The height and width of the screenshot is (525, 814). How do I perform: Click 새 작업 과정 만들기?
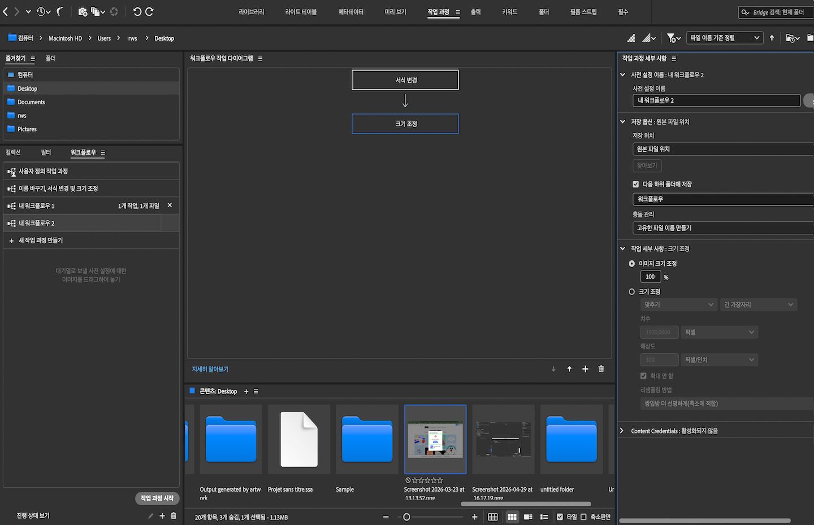[x=91, y=240]
